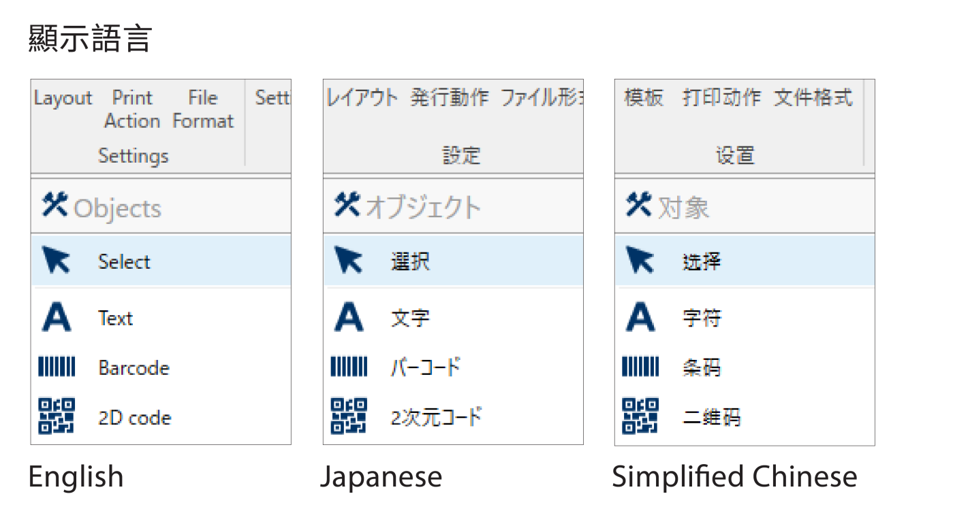The width and height of the screenshot is (953, 526).
Task: Click the Japanese caption
Action: pos(381,477)
